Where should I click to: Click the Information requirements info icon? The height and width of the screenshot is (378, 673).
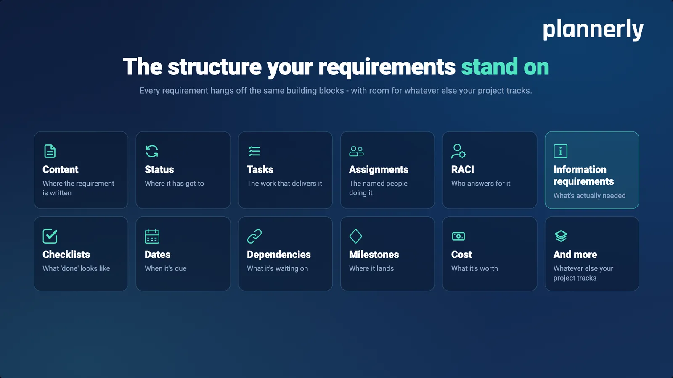pyautogui.click(x=561, y=151)
